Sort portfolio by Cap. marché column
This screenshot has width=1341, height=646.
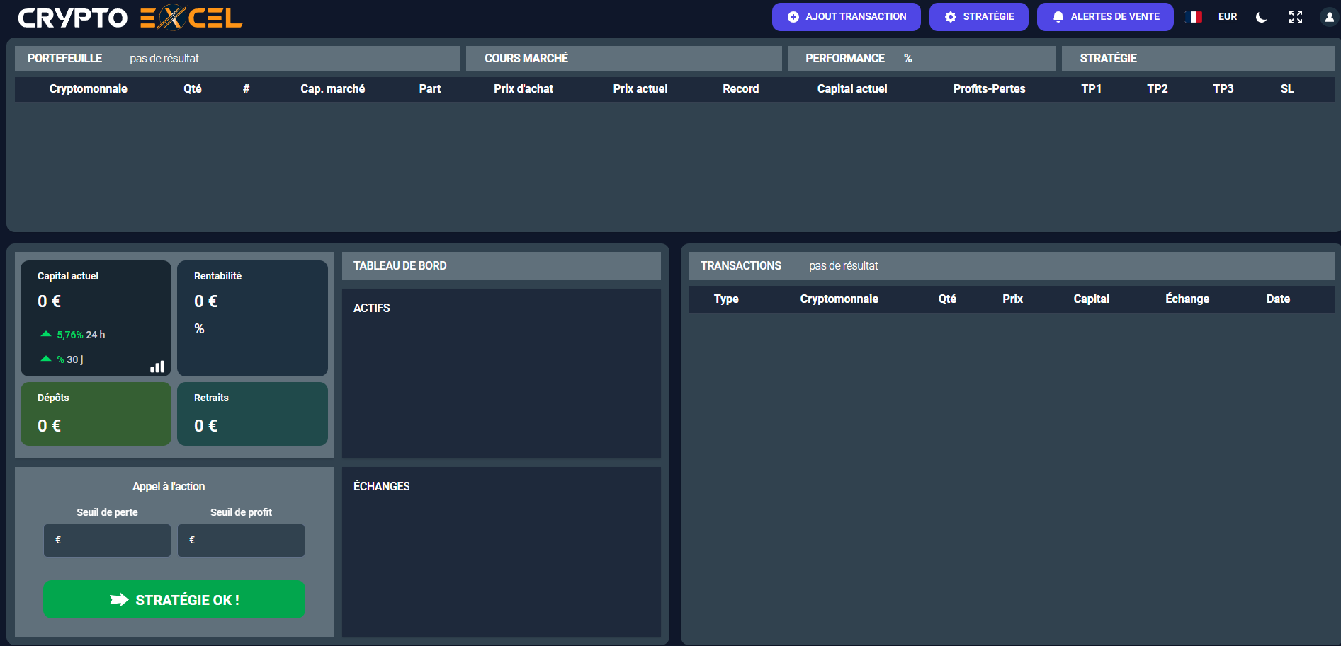pyautogui.click(x=332, y=89)
